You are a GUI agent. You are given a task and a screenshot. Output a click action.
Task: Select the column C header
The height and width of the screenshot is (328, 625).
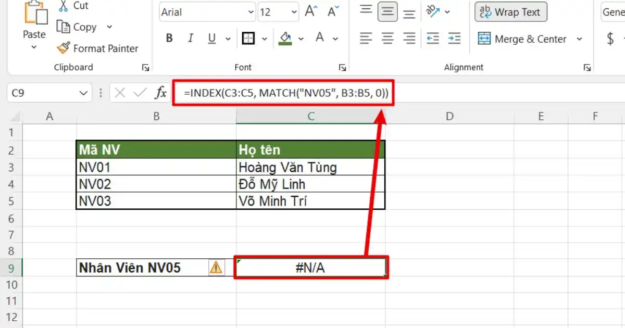pos(311,117)
